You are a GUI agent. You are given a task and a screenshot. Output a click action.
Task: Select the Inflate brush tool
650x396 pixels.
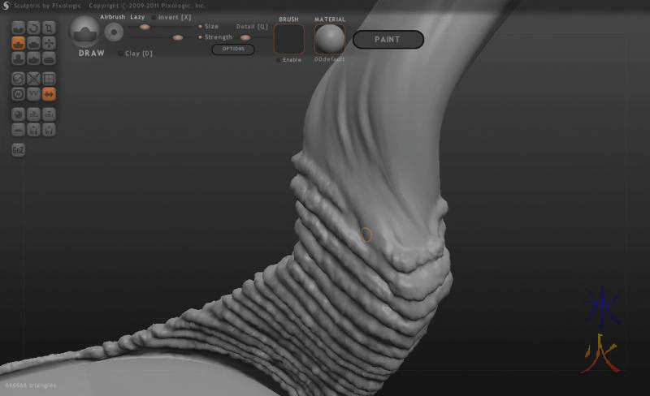tap(18, 58)
